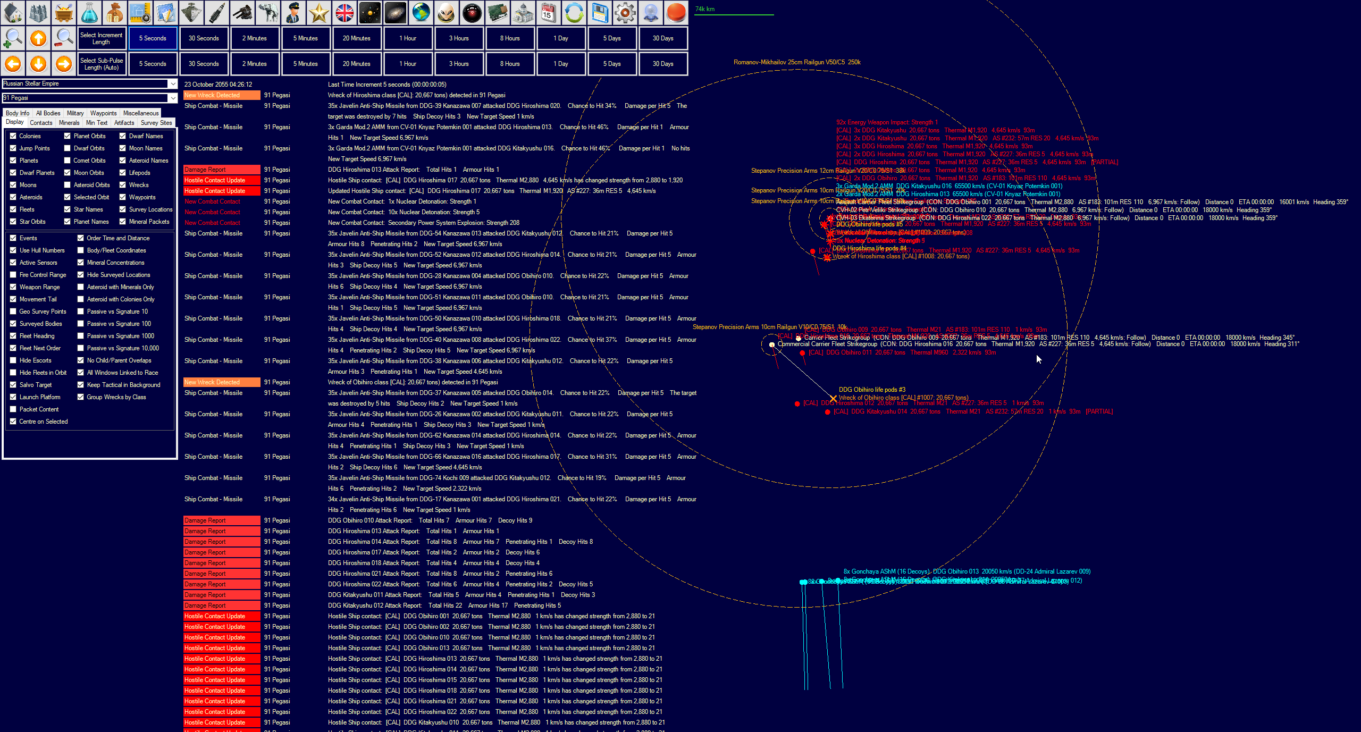1361x732 pixels.
Task: Open the research flask icon window
Action: coord(89,13)
